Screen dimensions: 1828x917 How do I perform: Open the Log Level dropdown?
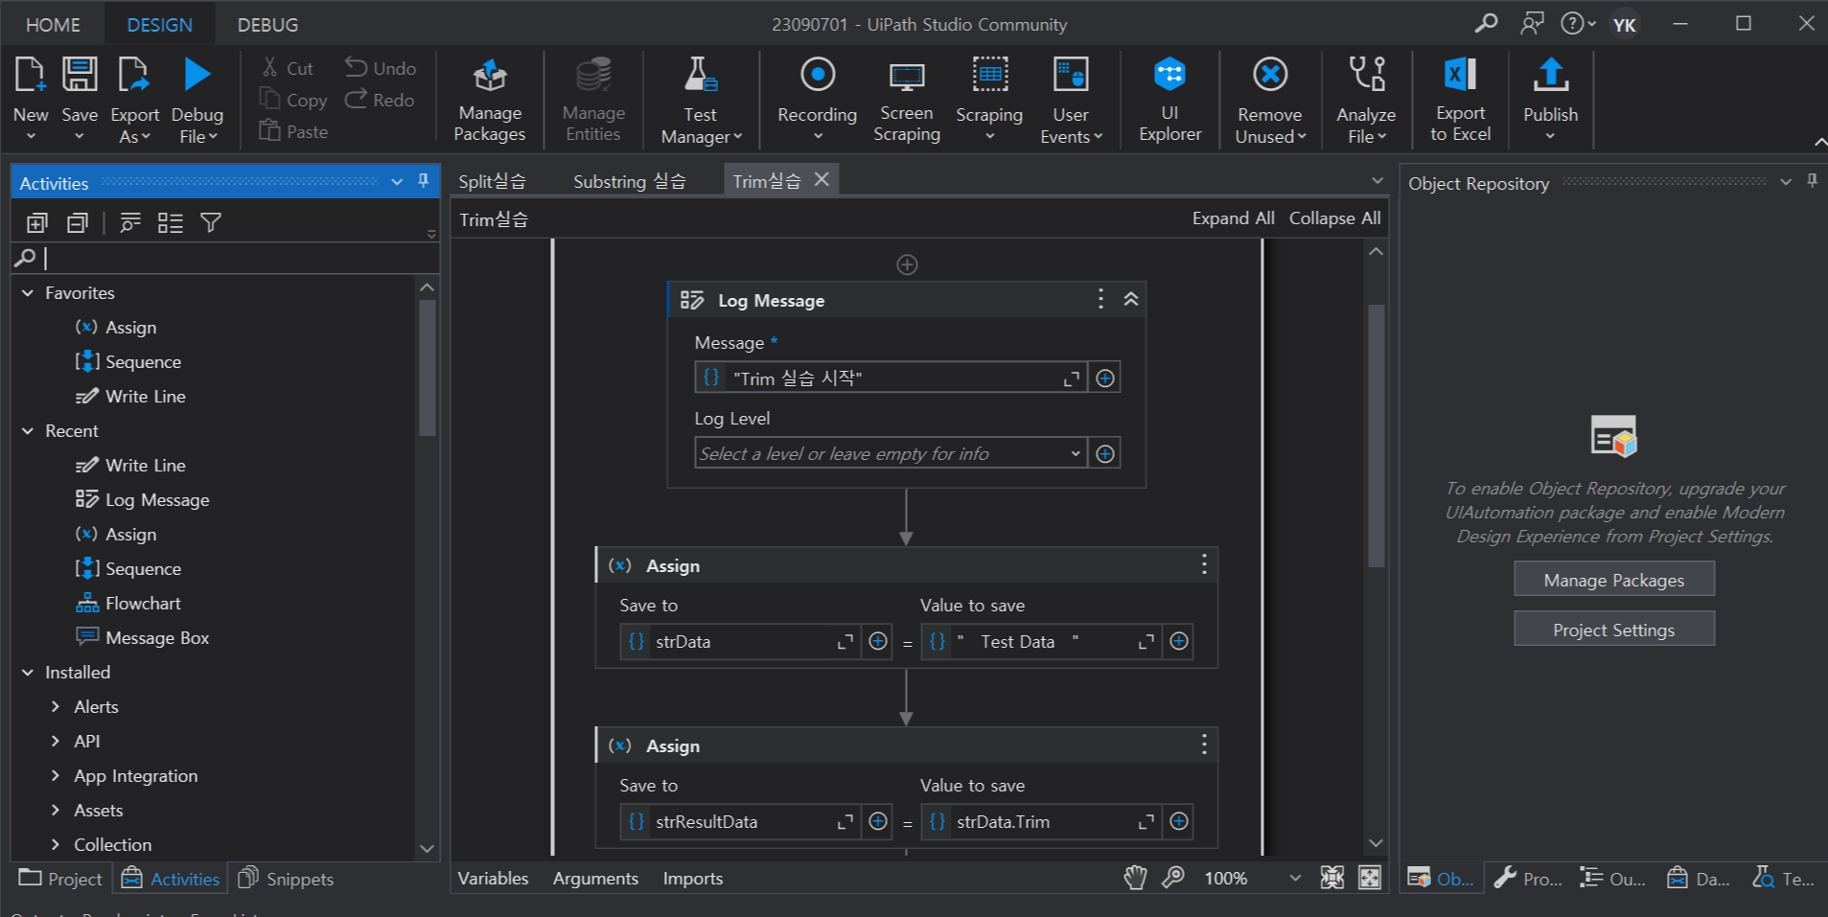pyautogui.click(x=1076, y=454)
